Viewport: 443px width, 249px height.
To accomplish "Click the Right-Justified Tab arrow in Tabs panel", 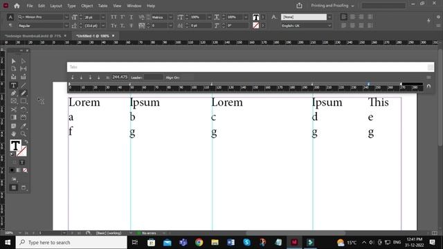I will coord(90,77).
